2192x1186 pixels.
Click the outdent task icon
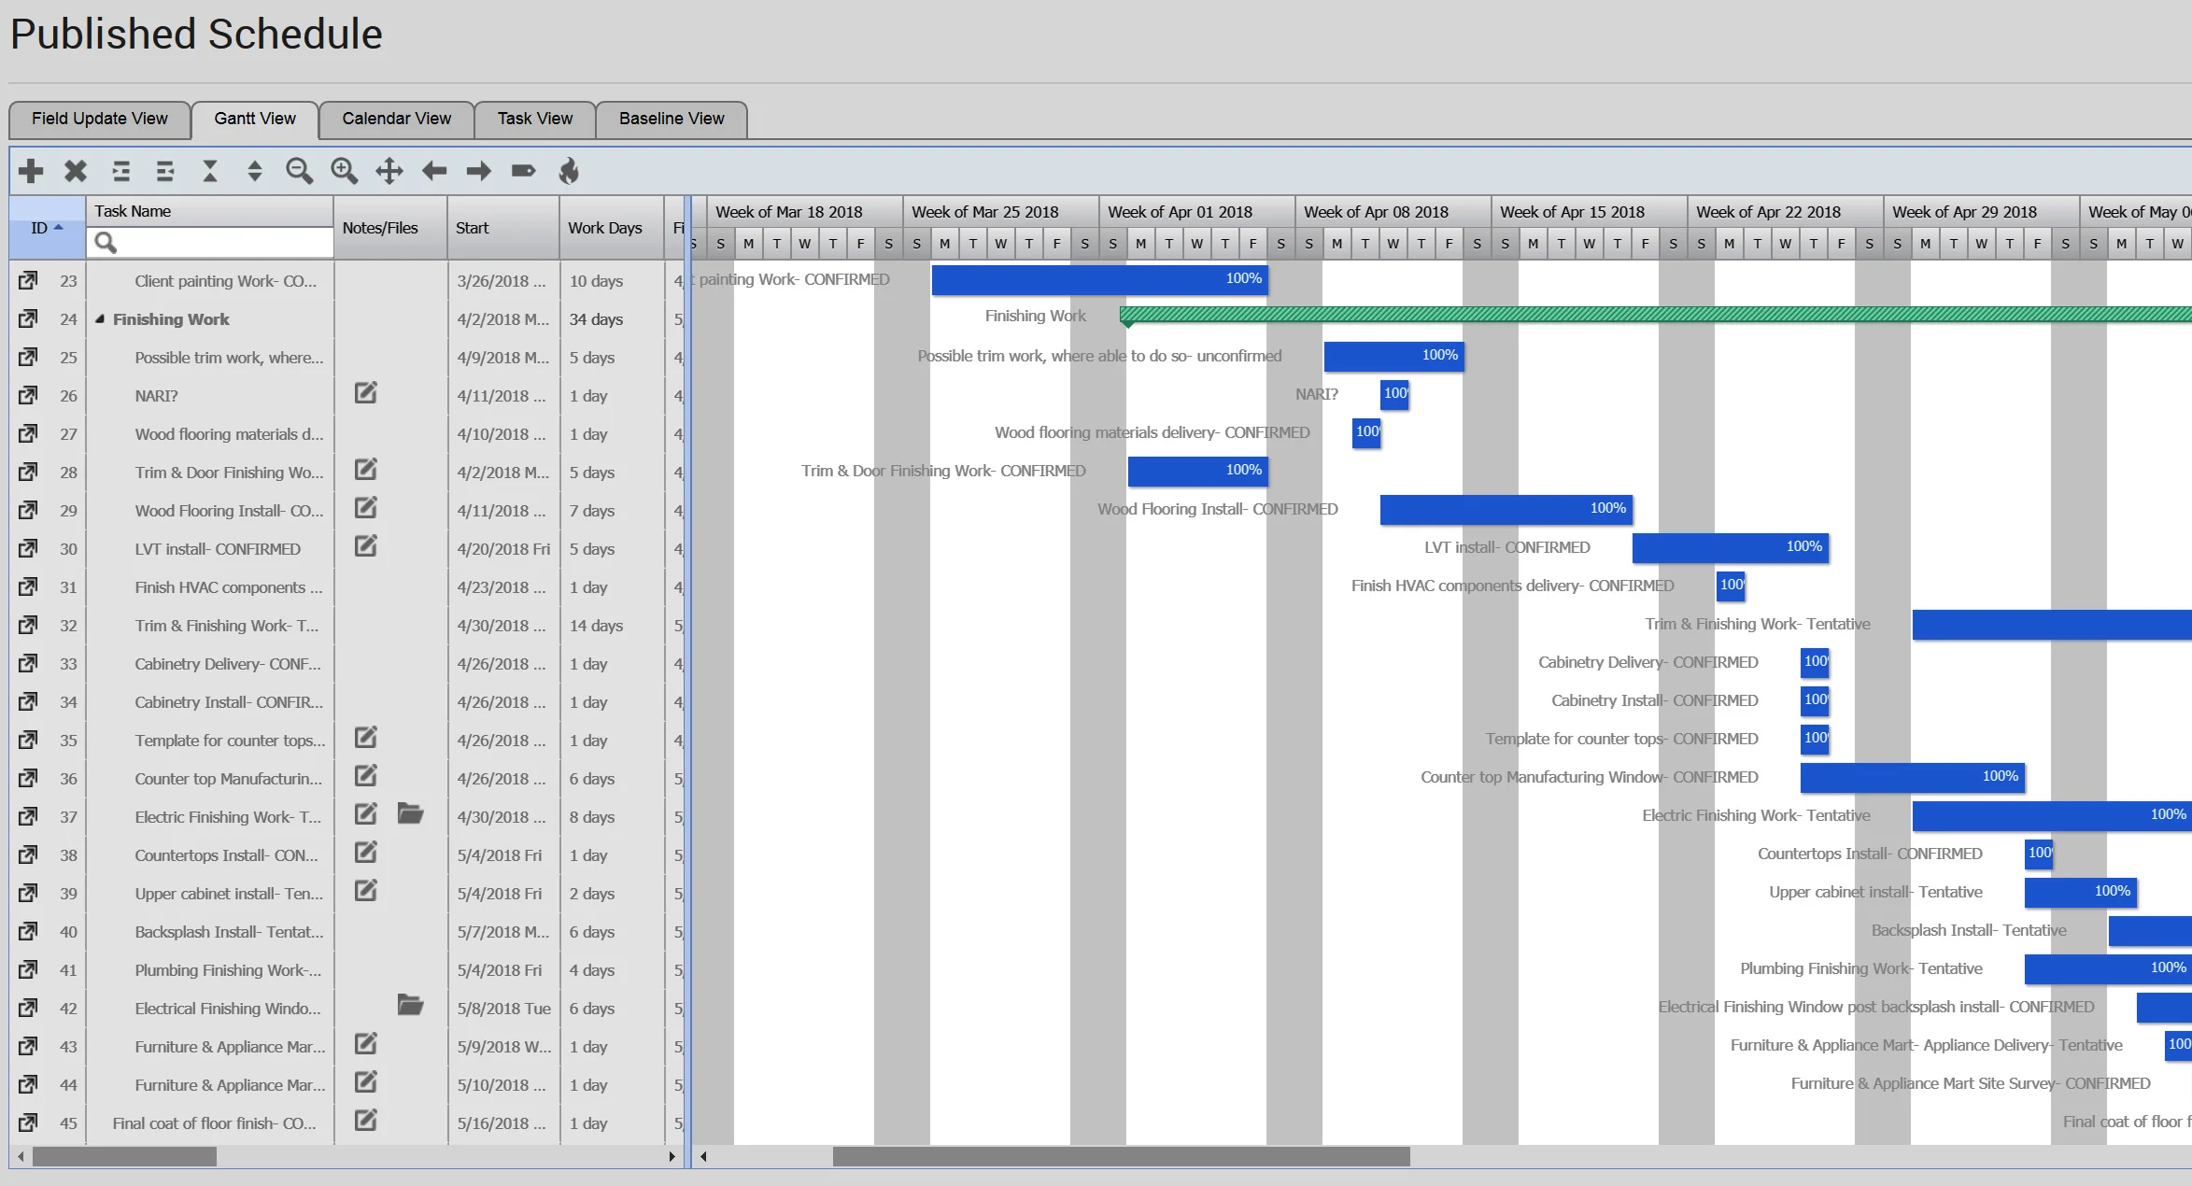click(165, 171)
